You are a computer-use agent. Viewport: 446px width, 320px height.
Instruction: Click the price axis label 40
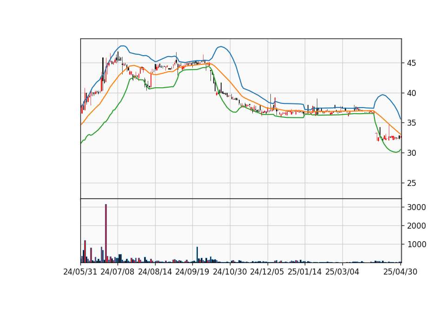[x=411, y=93]
